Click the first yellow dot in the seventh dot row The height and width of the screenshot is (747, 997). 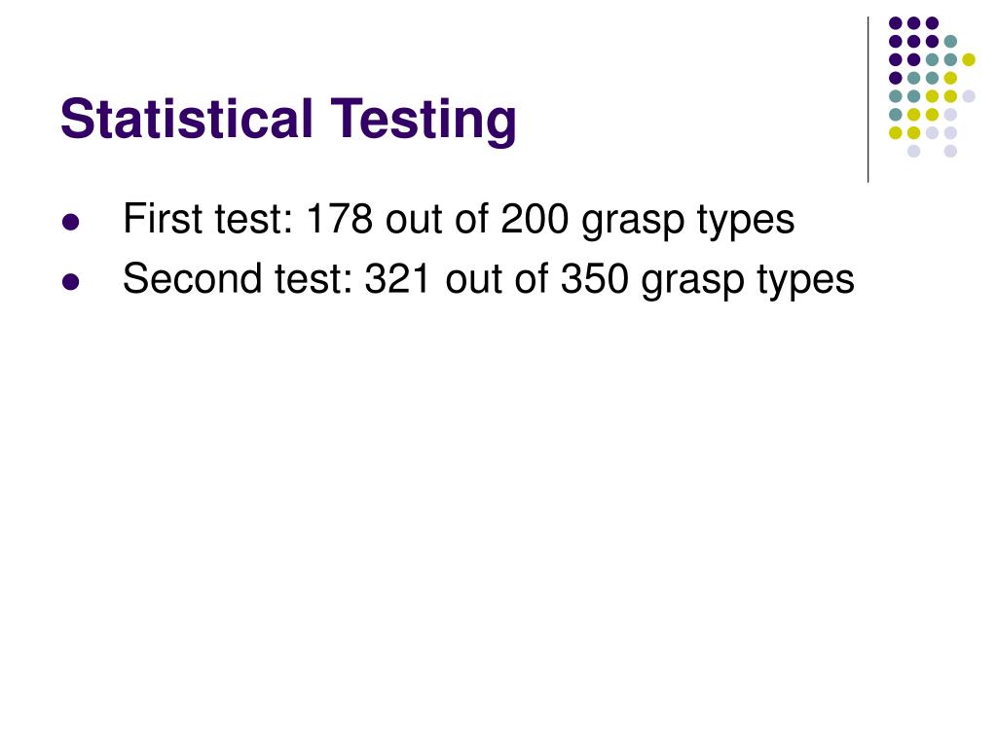[x=896, y=132]
